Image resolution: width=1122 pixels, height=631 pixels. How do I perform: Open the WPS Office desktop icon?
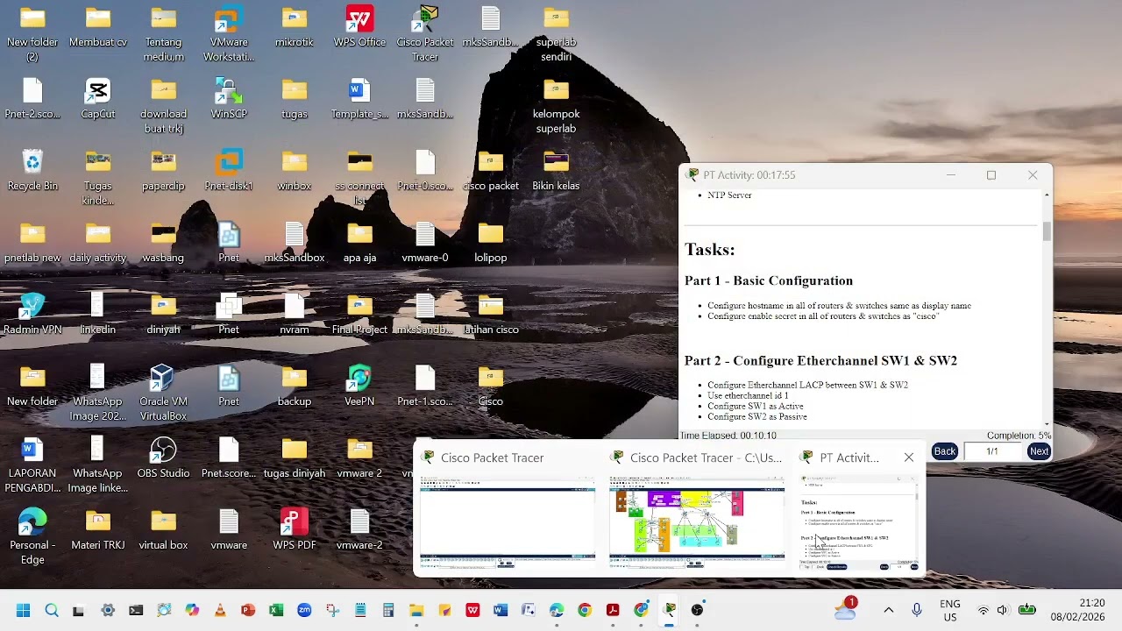coord(359,26)
